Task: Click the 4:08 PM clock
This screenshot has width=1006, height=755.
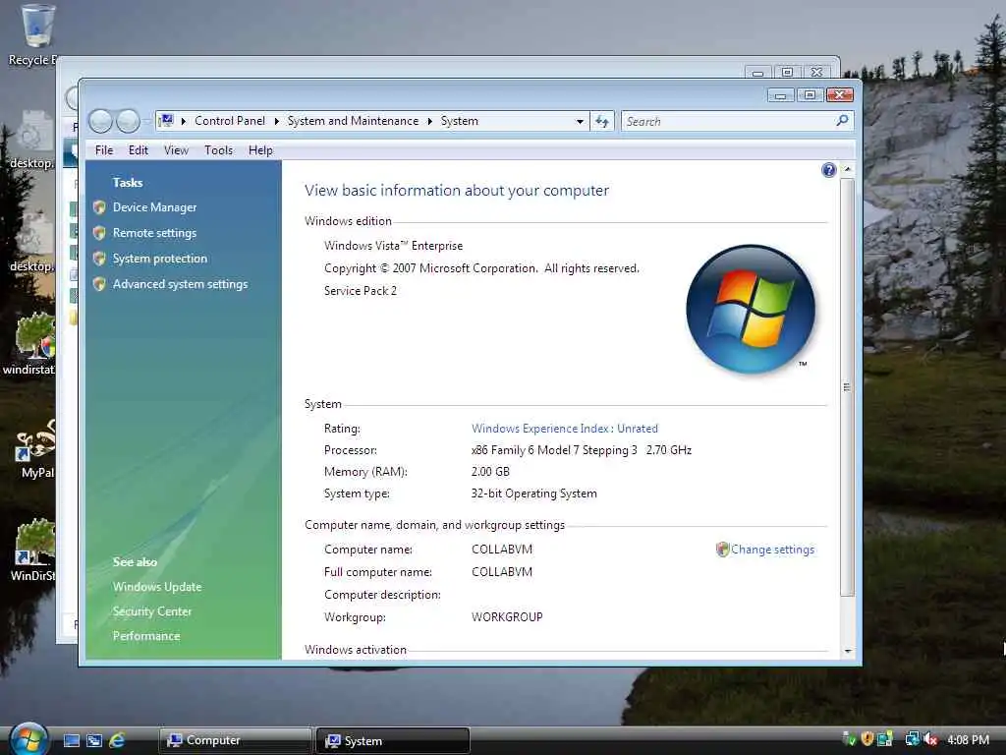Action: tap(968, 739)
